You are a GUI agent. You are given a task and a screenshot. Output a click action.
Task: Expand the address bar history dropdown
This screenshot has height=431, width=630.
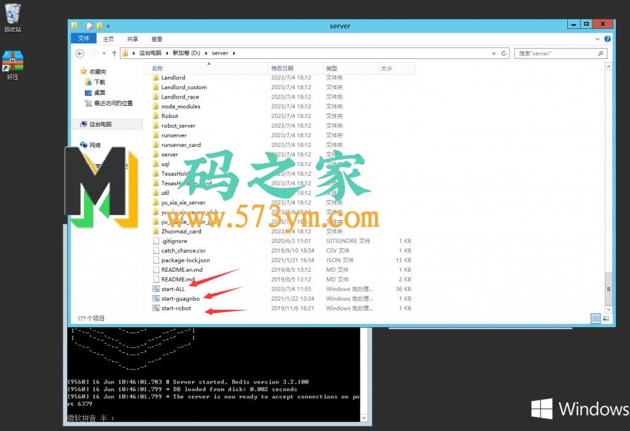tap(494, 53)
